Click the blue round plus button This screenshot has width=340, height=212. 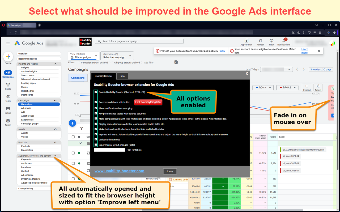point(72,123)
